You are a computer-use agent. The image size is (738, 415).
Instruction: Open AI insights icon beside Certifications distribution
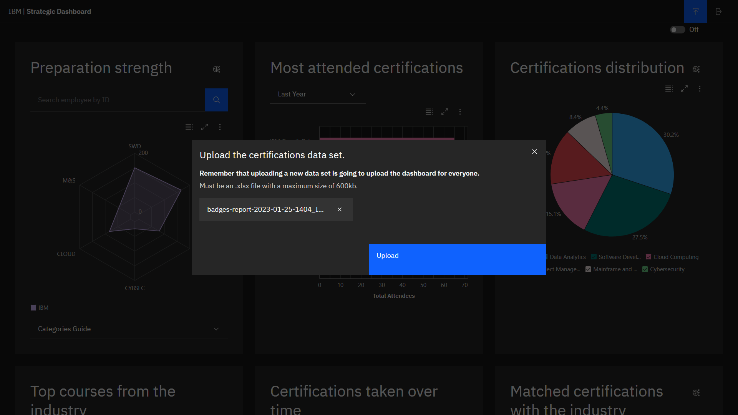tap(696, 69)
